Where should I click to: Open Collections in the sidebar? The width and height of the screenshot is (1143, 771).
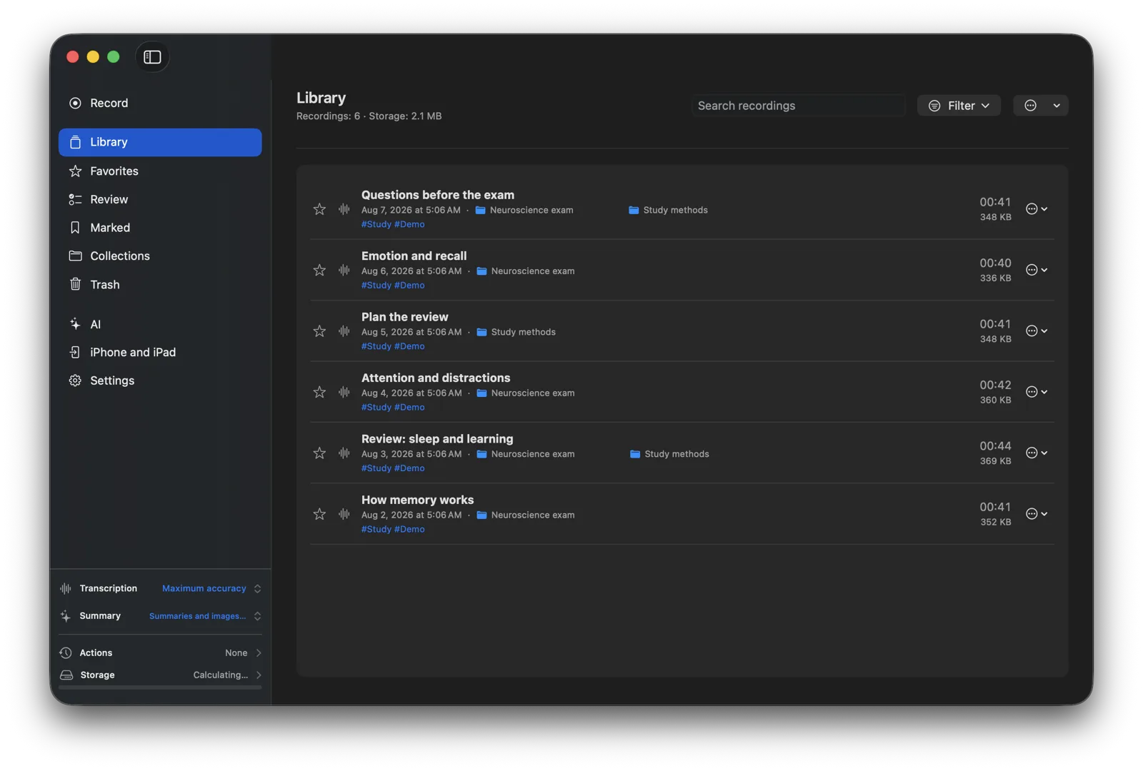click(x=160, y=256)
